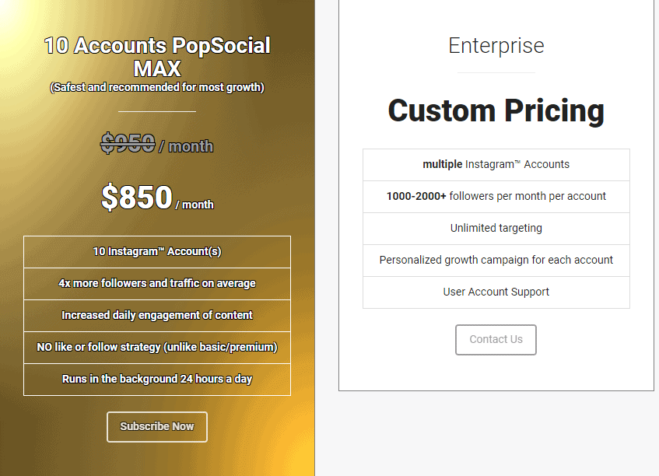Click the Unlimited targeting row
This screenshot has height=476, width=659.
point(496,229)
